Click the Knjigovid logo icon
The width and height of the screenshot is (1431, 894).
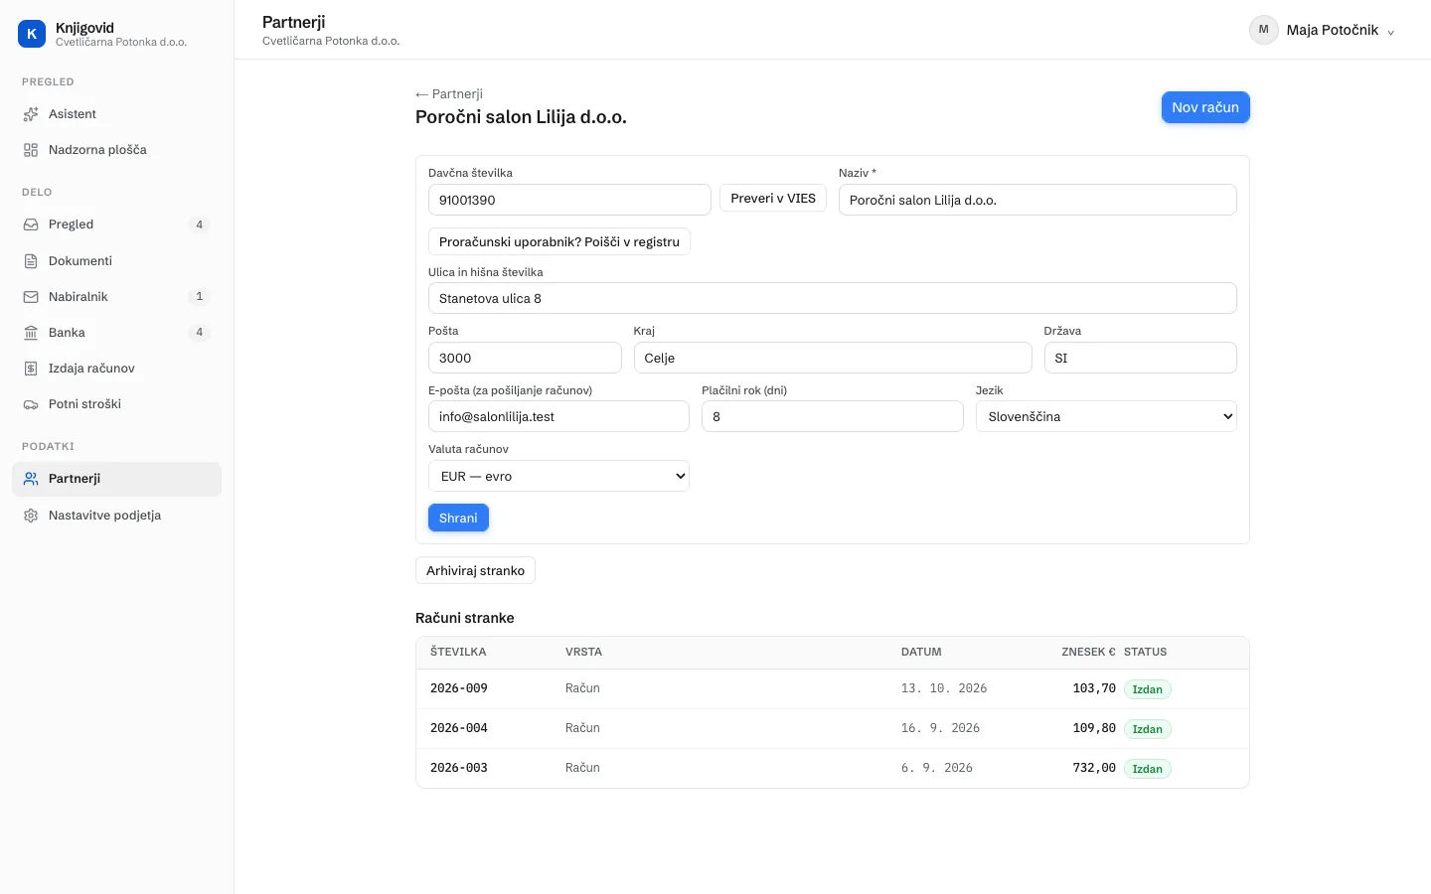coord(32,34)
